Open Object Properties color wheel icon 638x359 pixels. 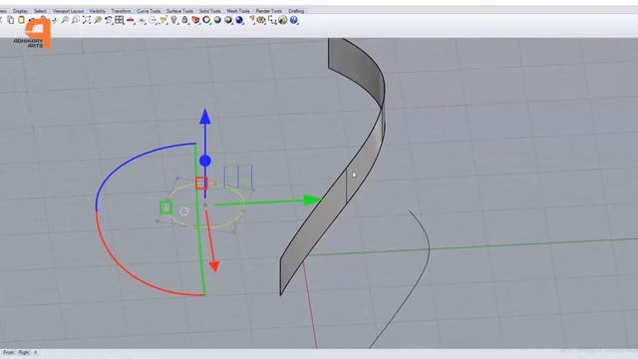[206, 20]
